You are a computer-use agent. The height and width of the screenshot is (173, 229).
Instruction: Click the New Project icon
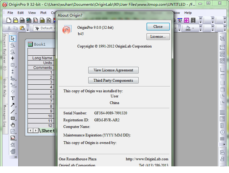click(x=9, y=20)
